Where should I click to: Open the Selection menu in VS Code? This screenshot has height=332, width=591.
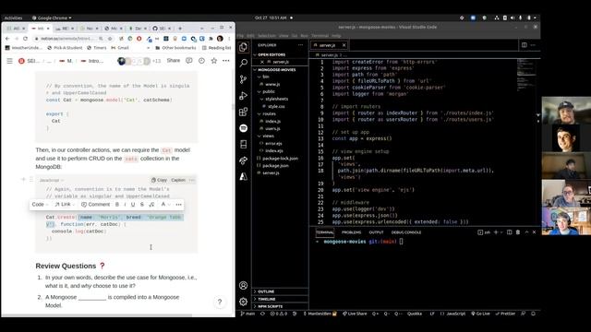(x=267, y=36)
